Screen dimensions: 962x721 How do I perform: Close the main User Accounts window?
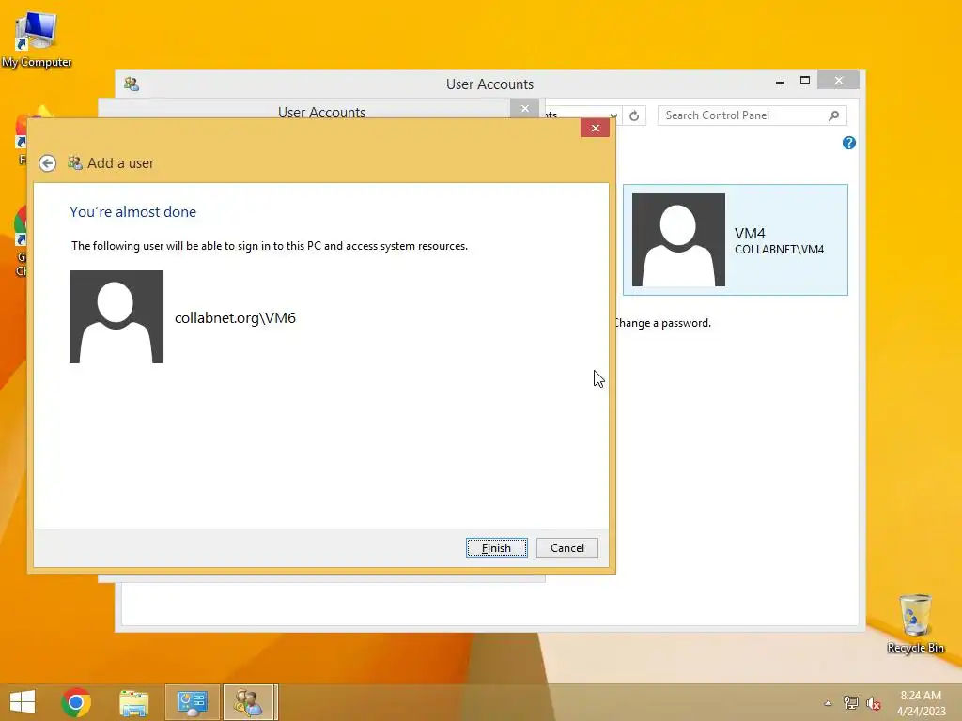[x=839, y=81]
